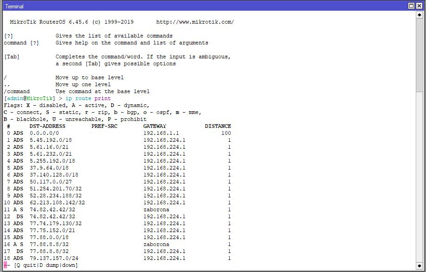Image resolution: width=426 pixels, height=272 pixels.
Task: Click the scrollbar down arrow
Action: coord(419,266)
